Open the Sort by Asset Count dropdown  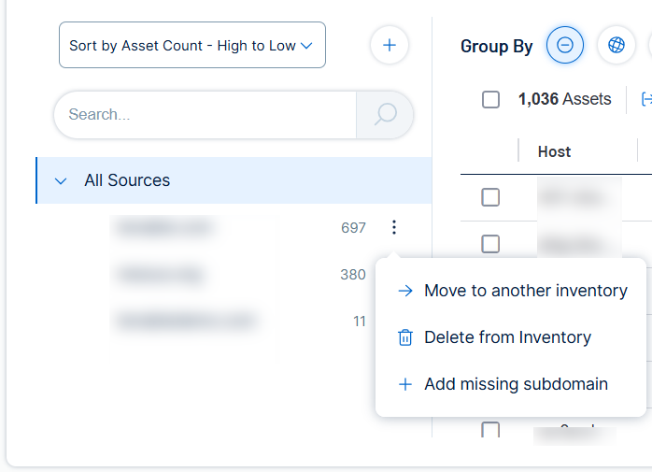coord(191,45)
